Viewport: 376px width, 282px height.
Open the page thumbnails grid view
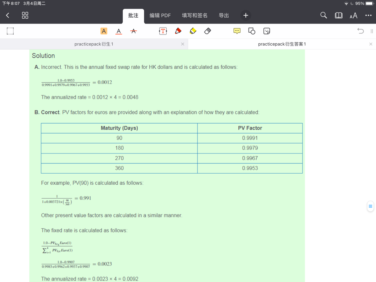point(25,15)
